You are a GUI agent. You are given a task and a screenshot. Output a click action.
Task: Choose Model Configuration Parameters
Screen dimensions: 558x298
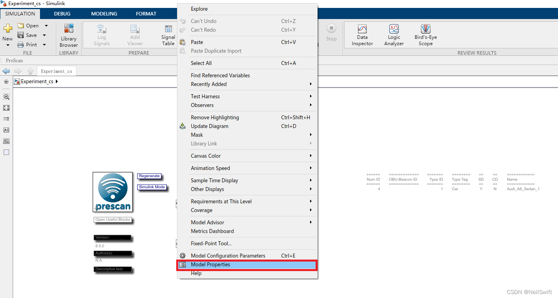click(247, 256)
